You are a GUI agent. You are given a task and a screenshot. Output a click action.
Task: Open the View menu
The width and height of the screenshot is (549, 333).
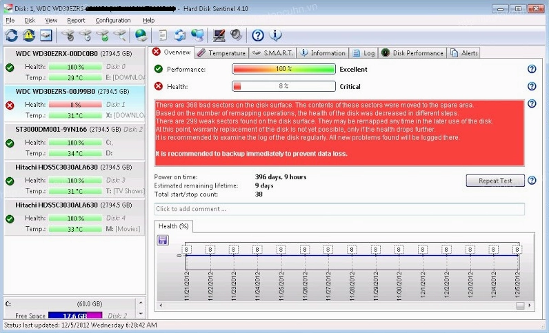(x=51, y=20)
